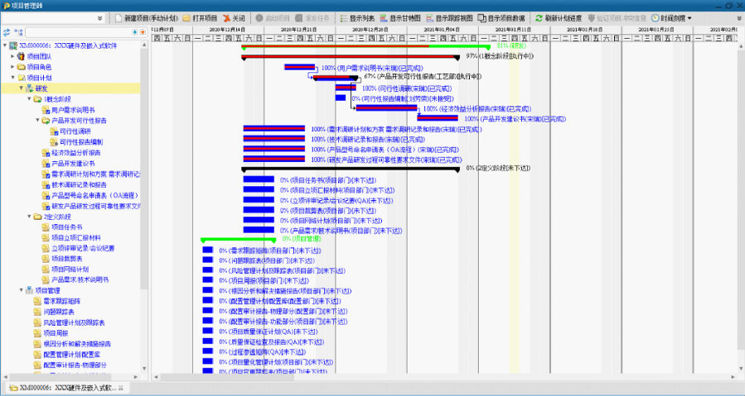The height and width of the screenshot is (396, 745).
Task: Expand the chevron dropdown above tree panel
Action: click(x=99, y=18)
